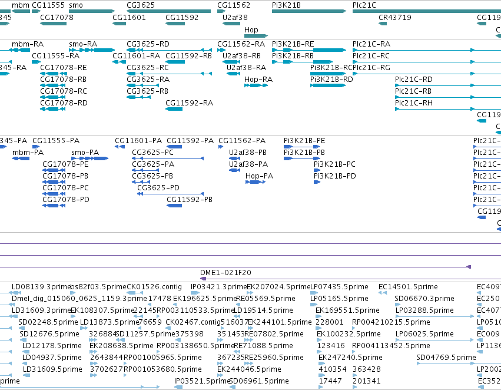The height and width of the screenshot is (390, 501).
Task: Select protein Hop-PA
Action: [259, 176]
